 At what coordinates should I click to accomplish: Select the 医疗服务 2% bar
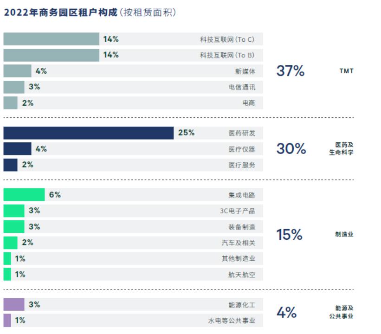(11, 165)
